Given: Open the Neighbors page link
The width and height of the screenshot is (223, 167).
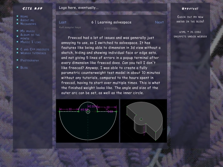Looking at the screenshot, I should (28, 24).
